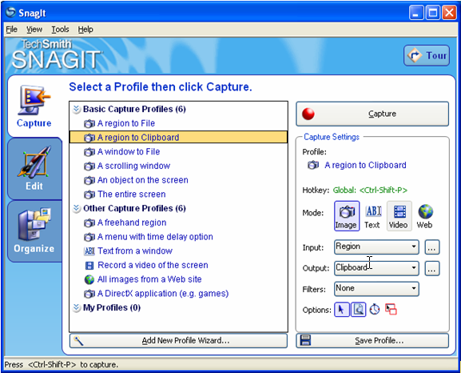The height and width of the screenshot is (373, 461).
Task: Select Image capture mode
Action: point(347,216)
